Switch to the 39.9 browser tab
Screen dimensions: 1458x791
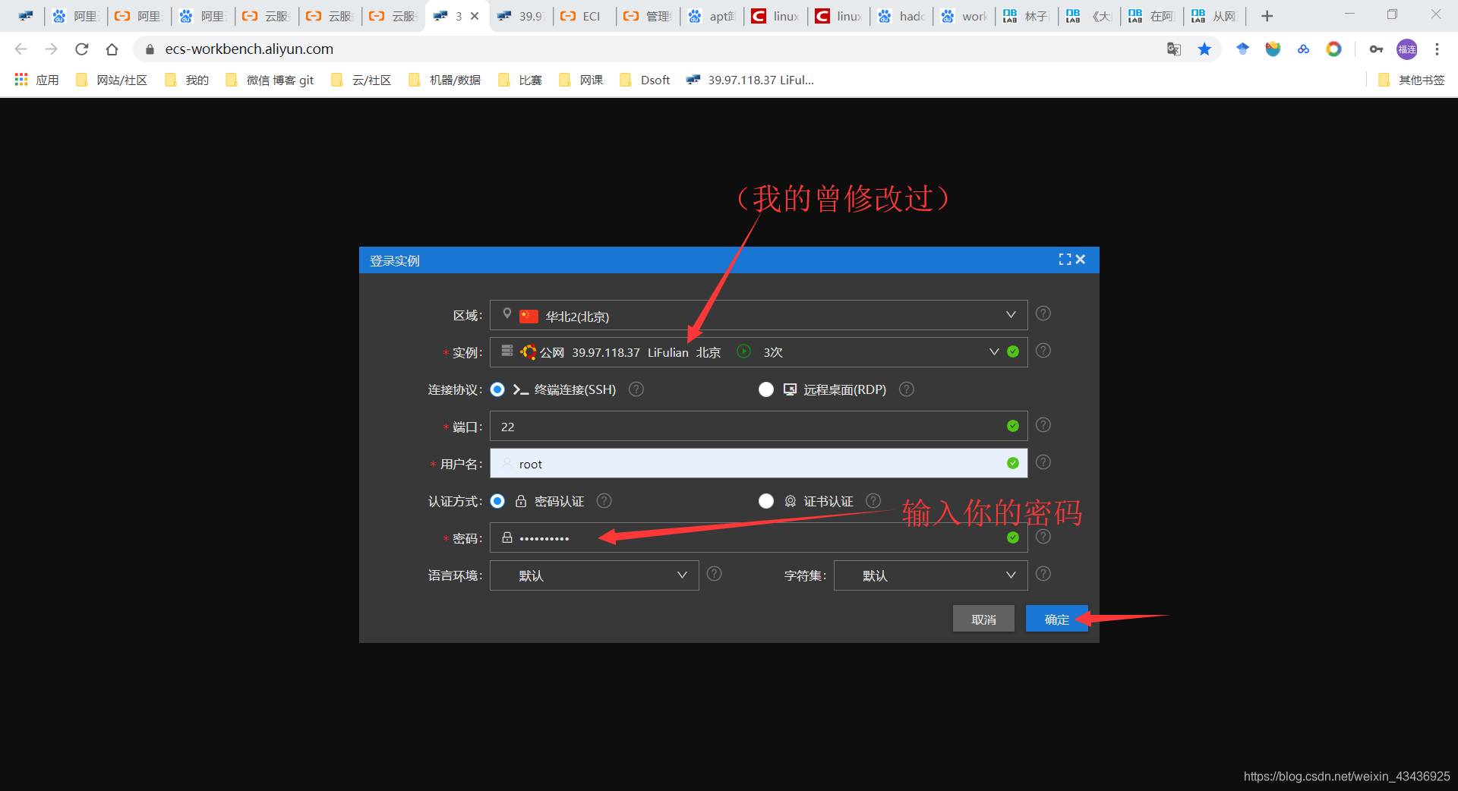pyautogui.click(x=522, y=16)
